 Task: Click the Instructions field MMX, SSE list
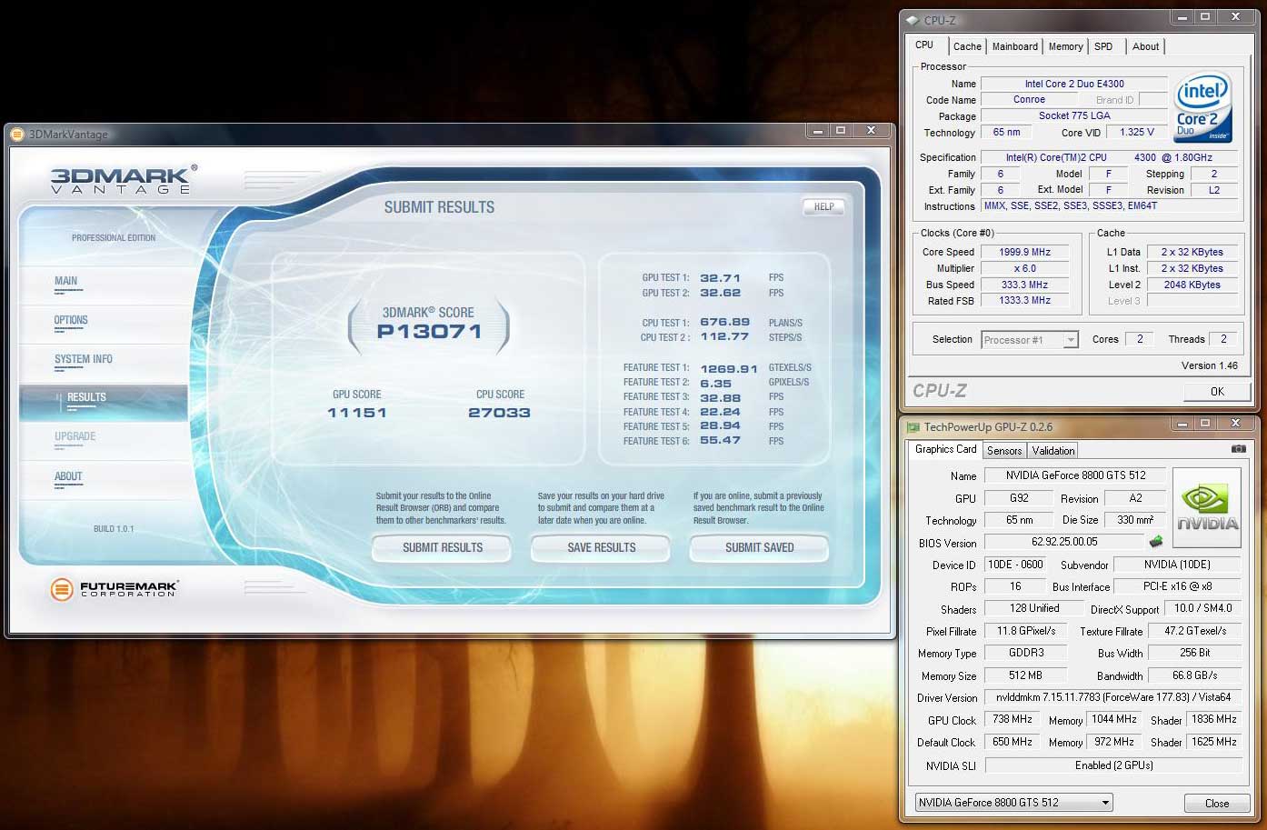click(x=1110, y=206)
